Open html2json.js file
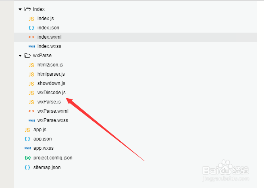Image resolution: width=264 pixels, height=188 pixels. (x=50, y=65)
